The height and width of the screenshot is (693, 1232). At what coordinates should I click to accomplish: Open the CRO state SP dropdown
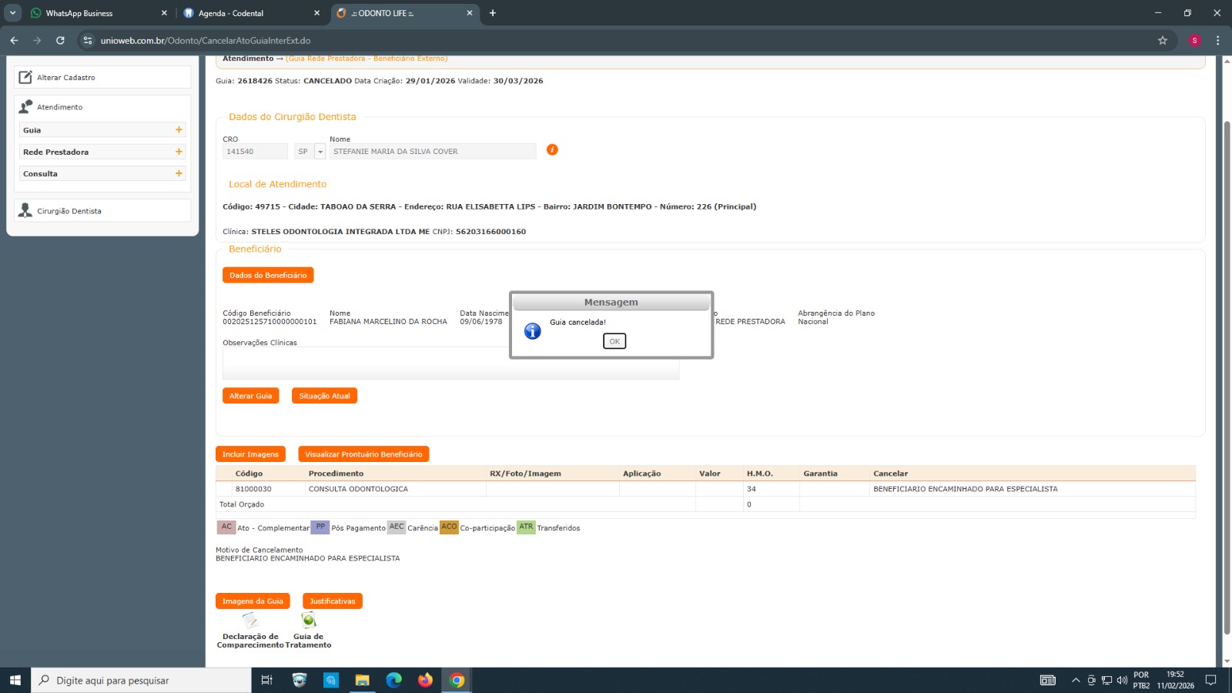[x=320, y=152]
